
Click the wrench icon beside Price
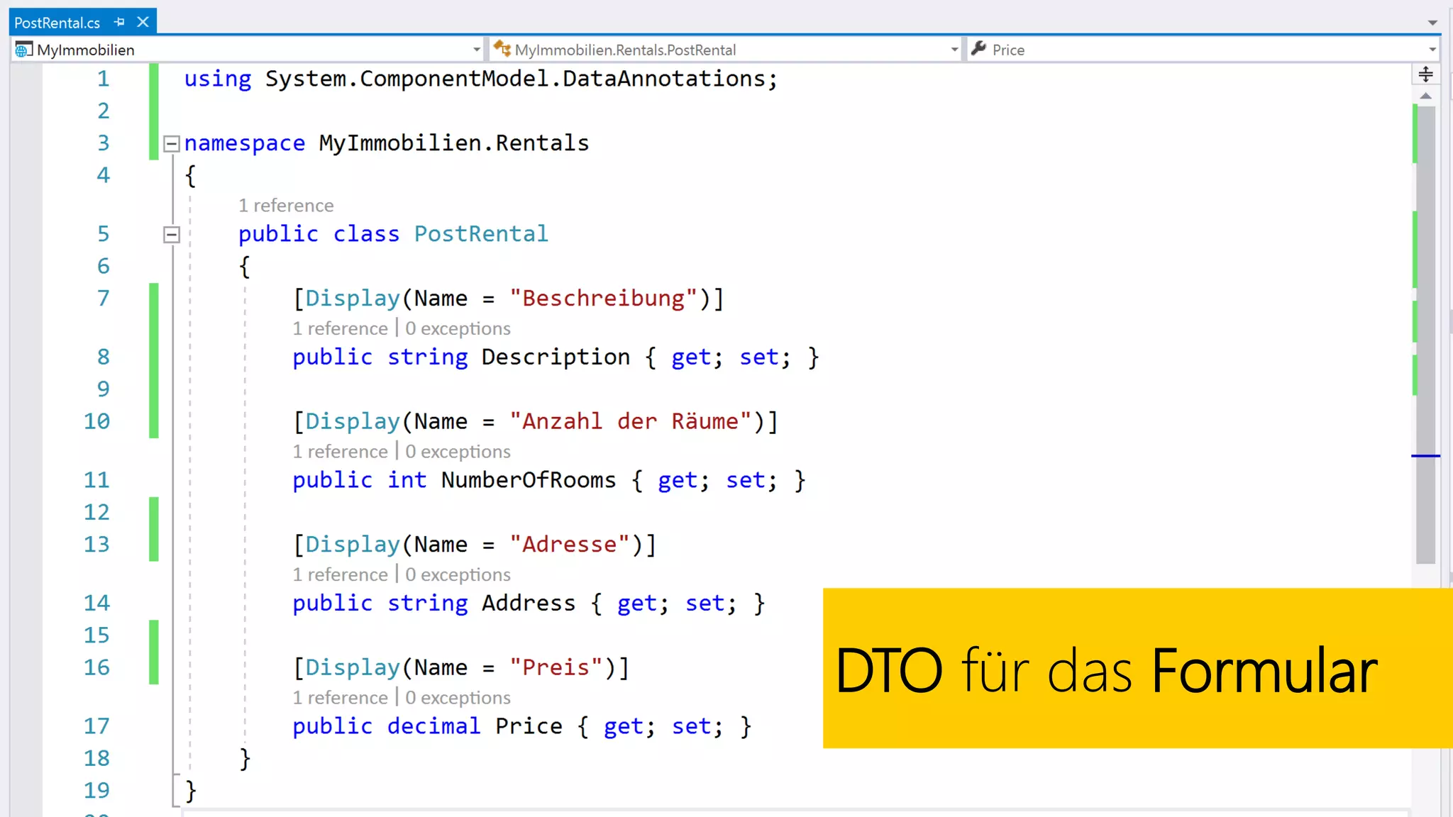tap(979, 49)
